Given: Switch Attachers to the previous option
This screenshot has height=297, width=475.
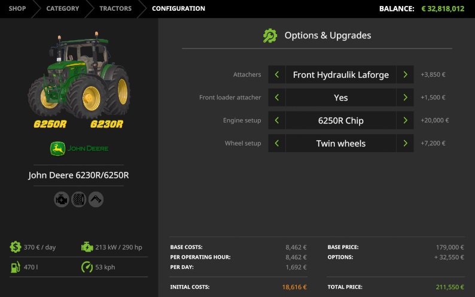Looking at the screenshot, I should point(276,75).
